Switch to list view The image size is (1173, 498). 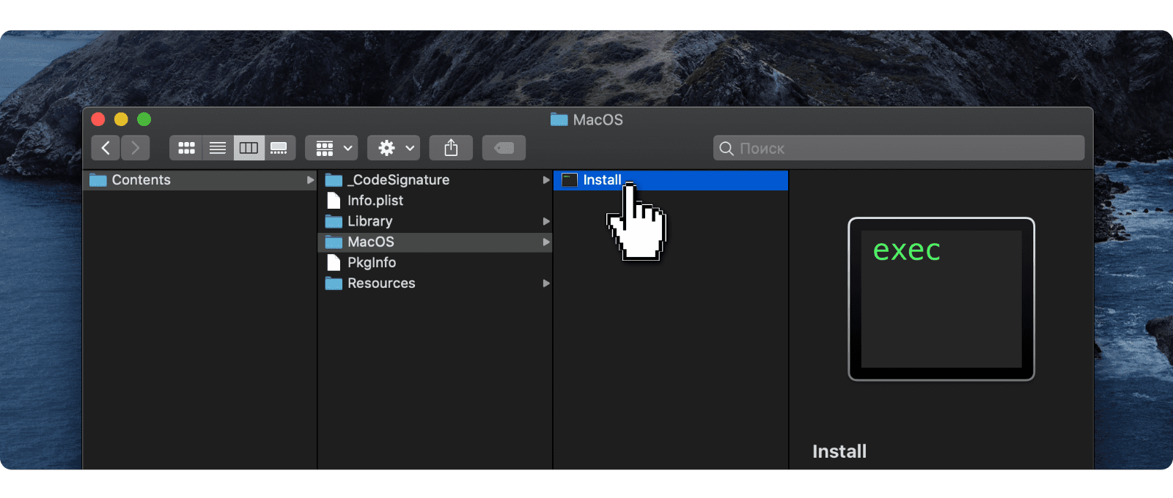pos(218,148)
